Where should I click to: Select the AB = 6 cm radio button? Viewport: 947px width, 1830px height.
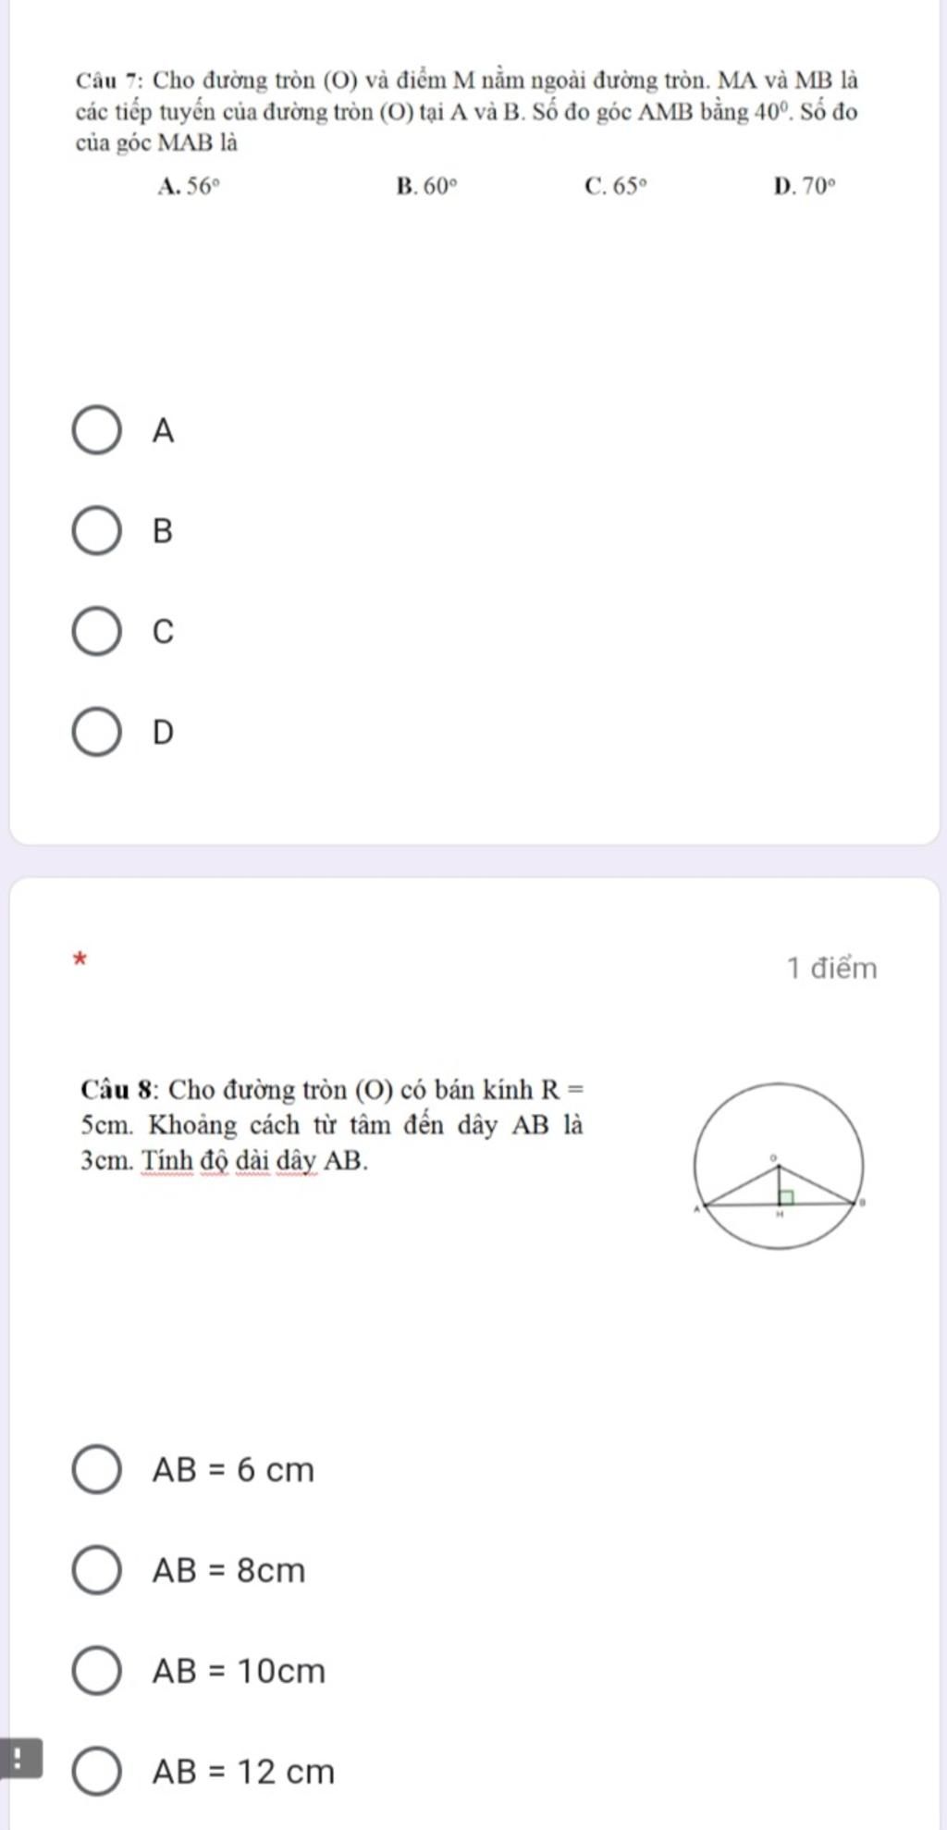pyautogui.click(x=96, y=1469)
